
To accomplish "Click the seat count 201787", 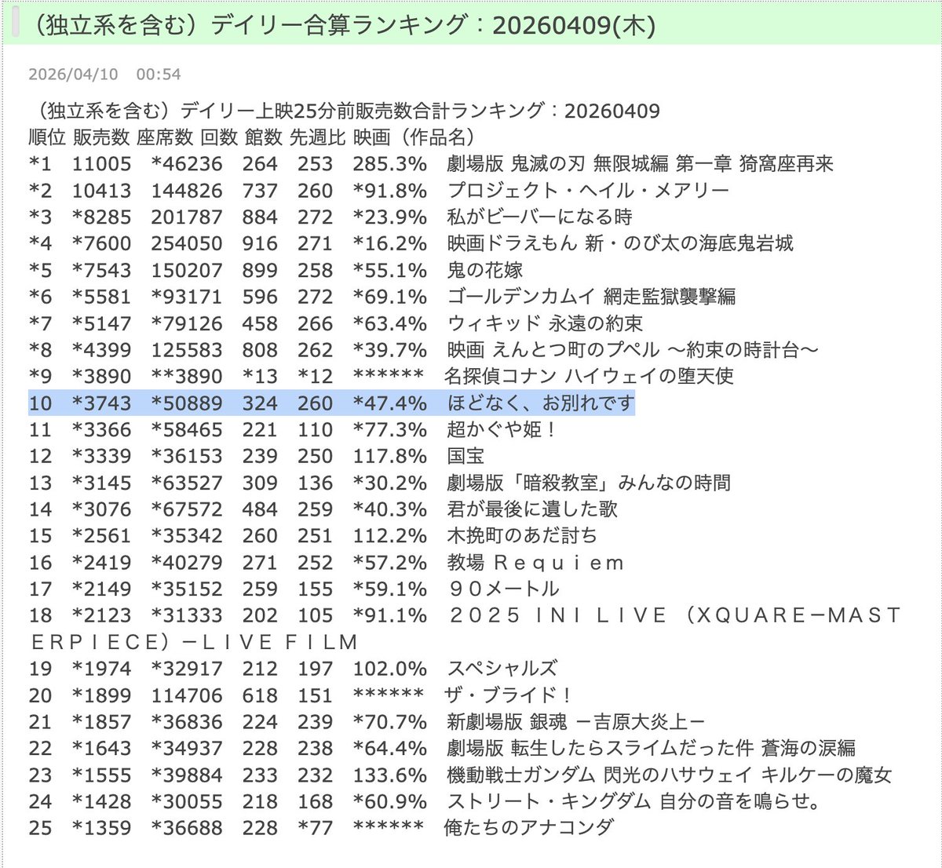I will 187,218.
